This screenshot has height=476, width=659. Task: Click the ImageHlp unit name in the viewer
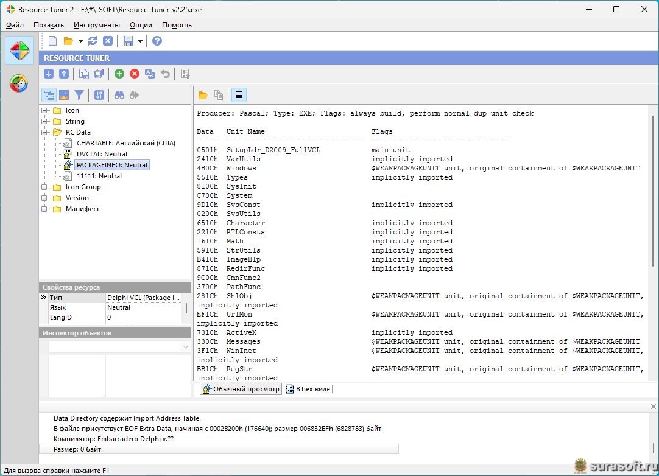(x=244, y=259)
